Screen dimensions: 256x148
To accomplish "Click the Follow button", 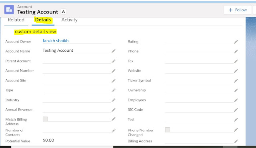I will [x=238, y=10].
